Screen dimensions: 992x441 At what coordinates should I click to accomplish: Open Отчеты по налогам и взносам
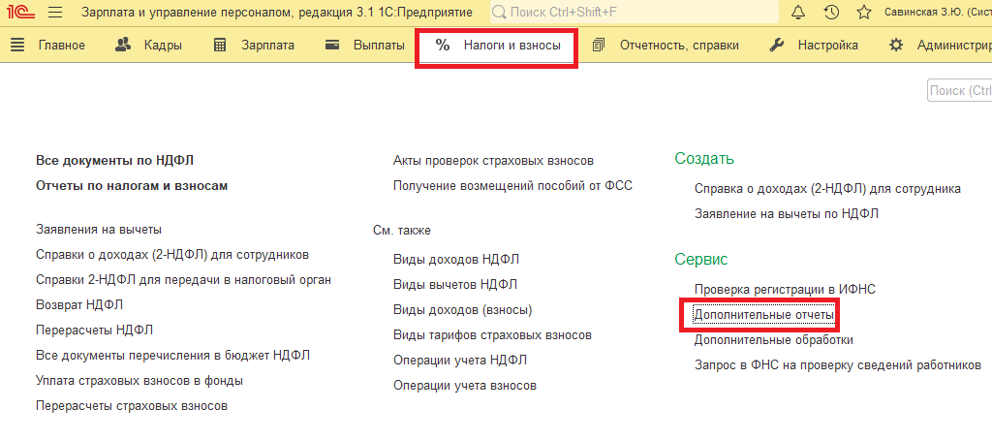132,185
